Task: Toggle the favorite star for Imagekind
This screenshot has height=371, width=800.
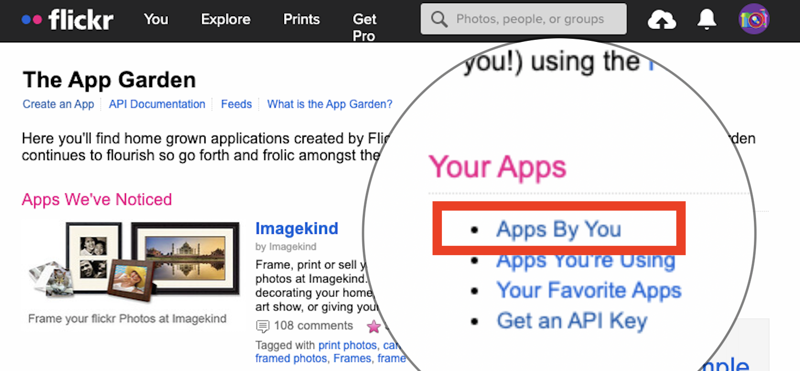Action: tap(374, 326)
